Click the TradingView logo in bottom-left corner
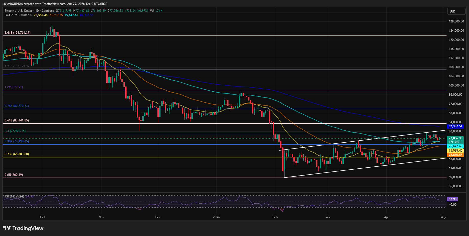This screenshot has width=469, height=236. pos(23,228)
